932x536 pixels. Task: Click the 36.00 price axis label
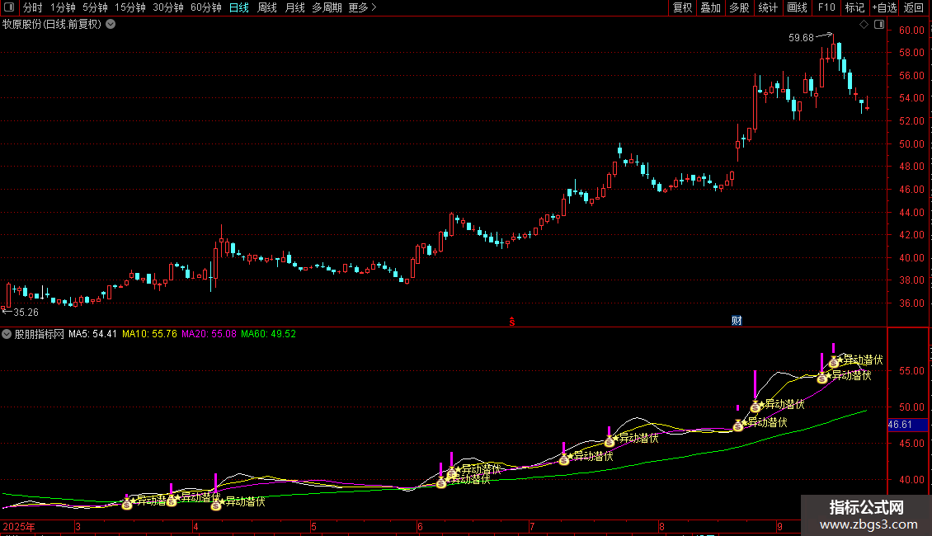coord(911,303)
